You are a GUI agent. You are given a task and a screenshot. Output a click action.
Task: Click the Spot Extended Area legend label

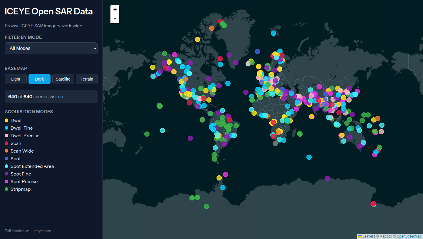(x=32, y=166)
